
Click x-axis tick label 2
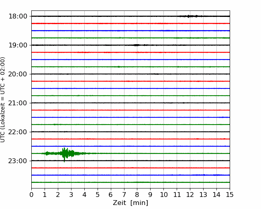pyautogui.click(x=58, y=195)
